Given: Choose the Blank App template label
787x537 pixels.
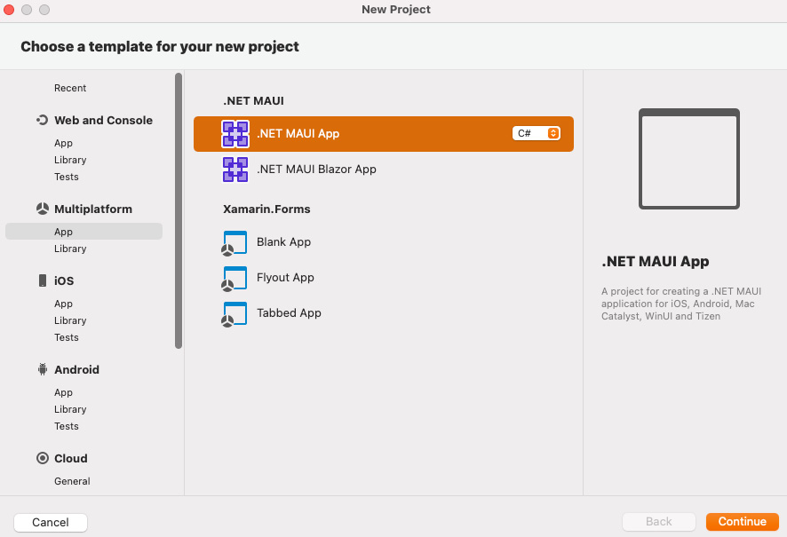Looking at the screenshot, I should pos(283,242).
